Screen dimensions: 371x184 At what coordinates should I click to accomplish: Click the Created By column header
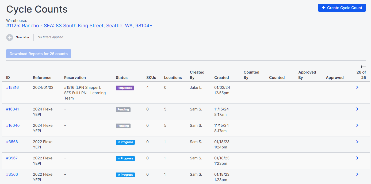coord(197,75)
